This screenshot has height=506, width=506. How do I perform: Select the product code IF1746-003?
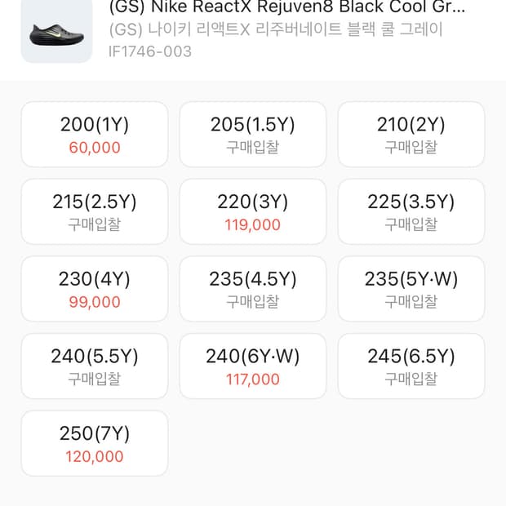[x=150, y=51]
